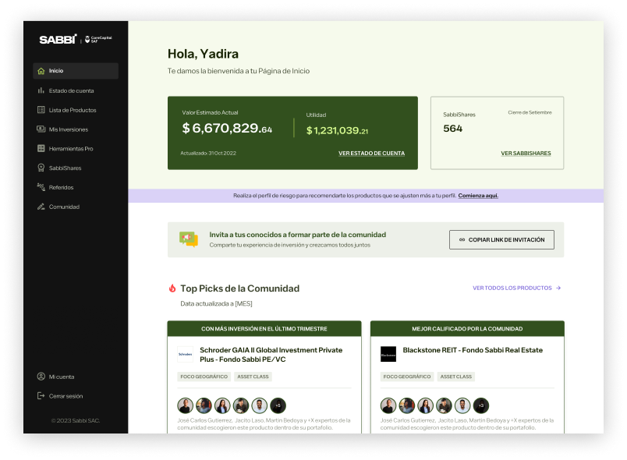627x460 pixels.
Task: Click the SabbiShares medal icon
Action: 41,168
